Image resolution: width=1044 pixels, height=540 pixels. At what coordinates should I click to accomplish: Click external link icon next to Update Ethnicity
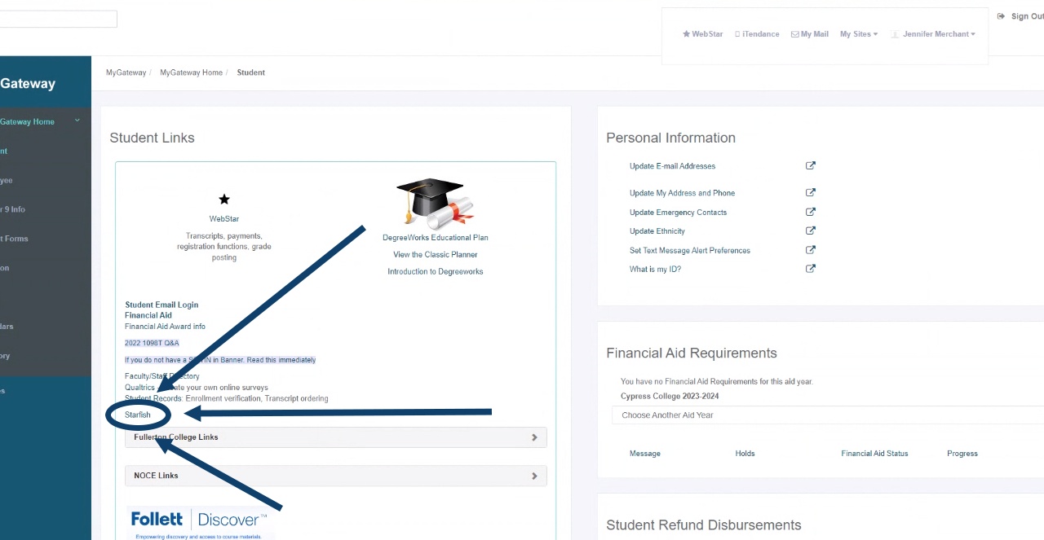[x=810, y=230]
